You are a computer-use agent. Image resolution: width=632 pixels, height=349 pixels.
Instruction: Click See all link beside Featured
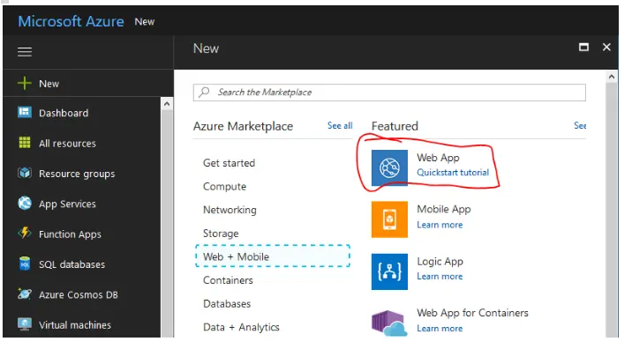[x=580, y=126]
